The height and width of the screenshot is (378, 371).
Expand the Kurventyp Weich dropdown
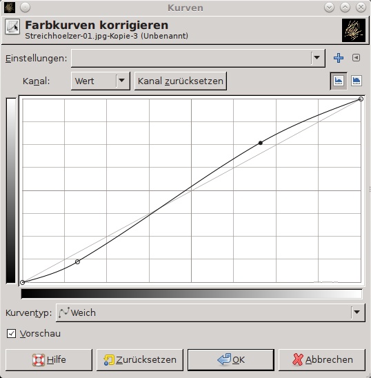point(210,312)
